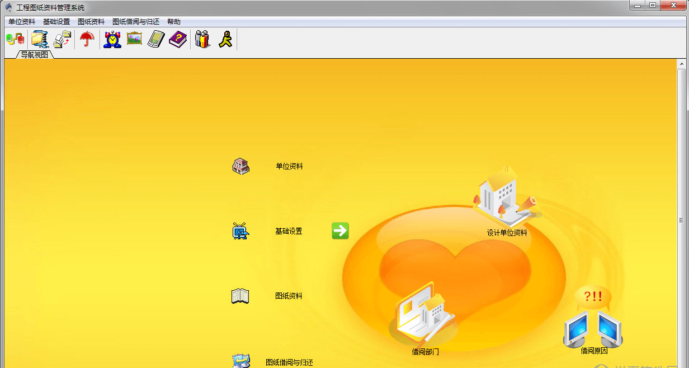
Task: Open 设计单位资料 building icon
Action: pyautogui.click(x=504, y=199)
